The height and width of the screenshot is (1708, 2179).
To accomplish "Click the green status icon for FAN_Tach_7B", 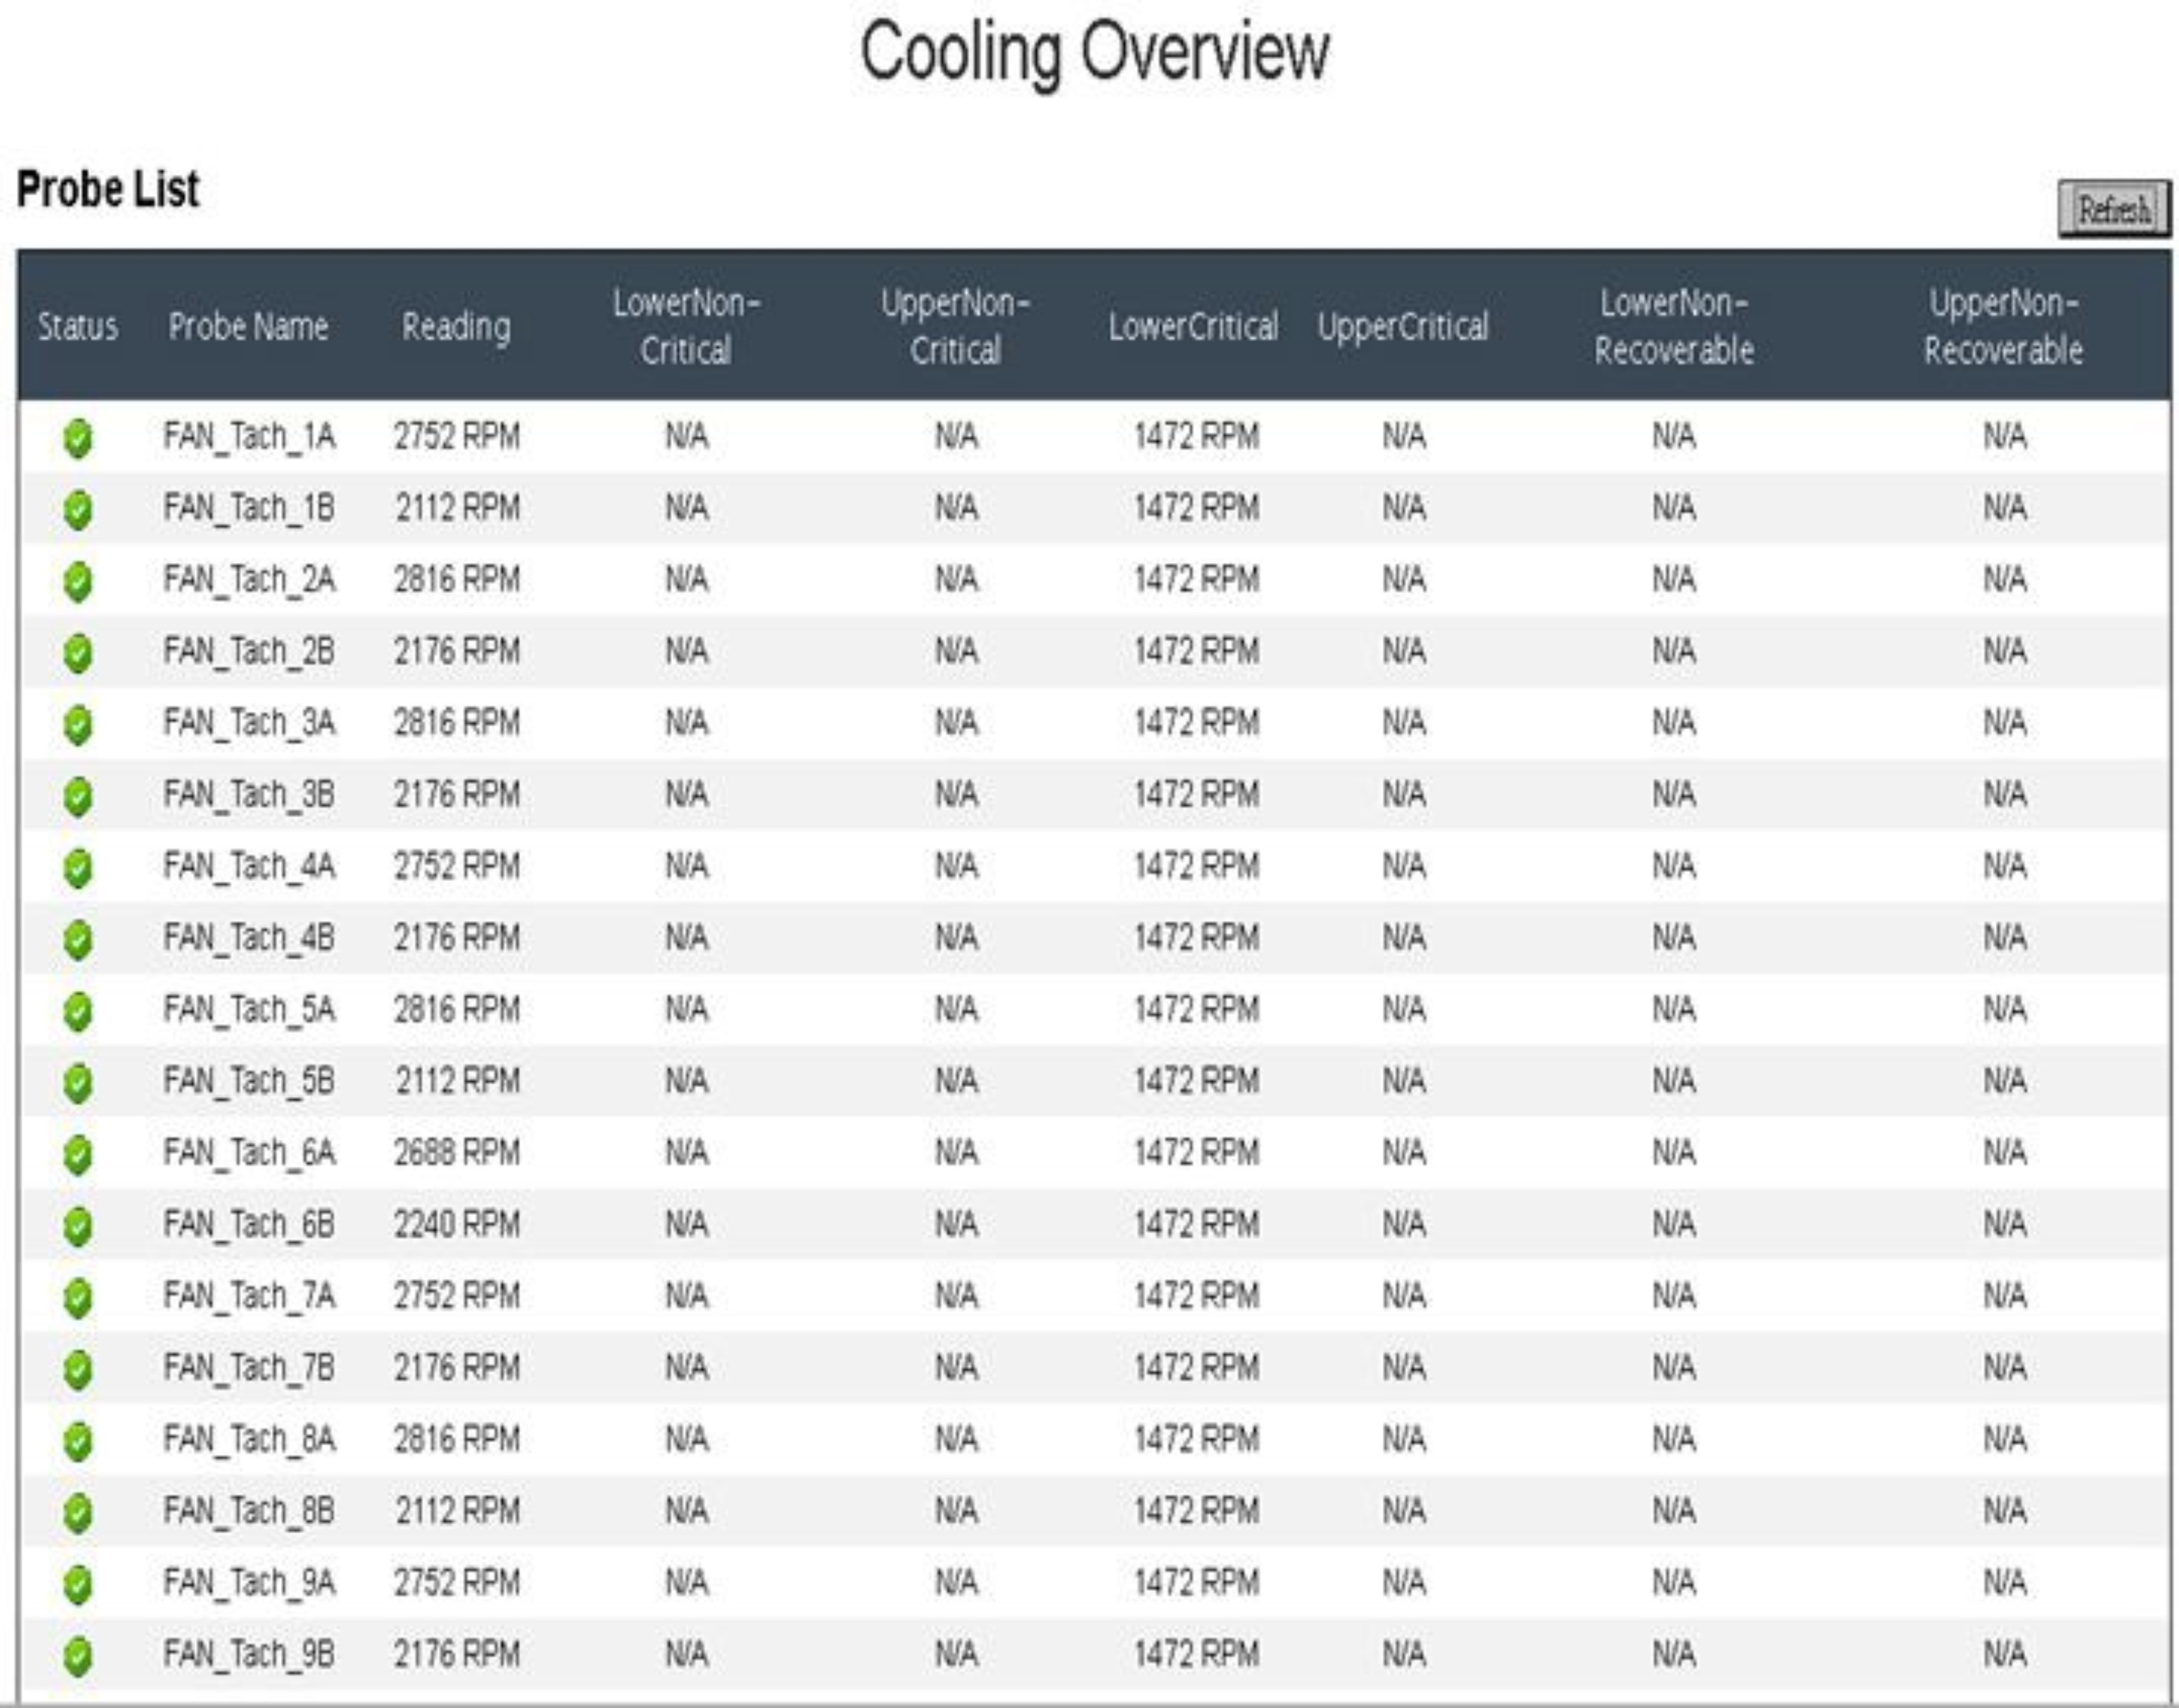I will 78,1369.
